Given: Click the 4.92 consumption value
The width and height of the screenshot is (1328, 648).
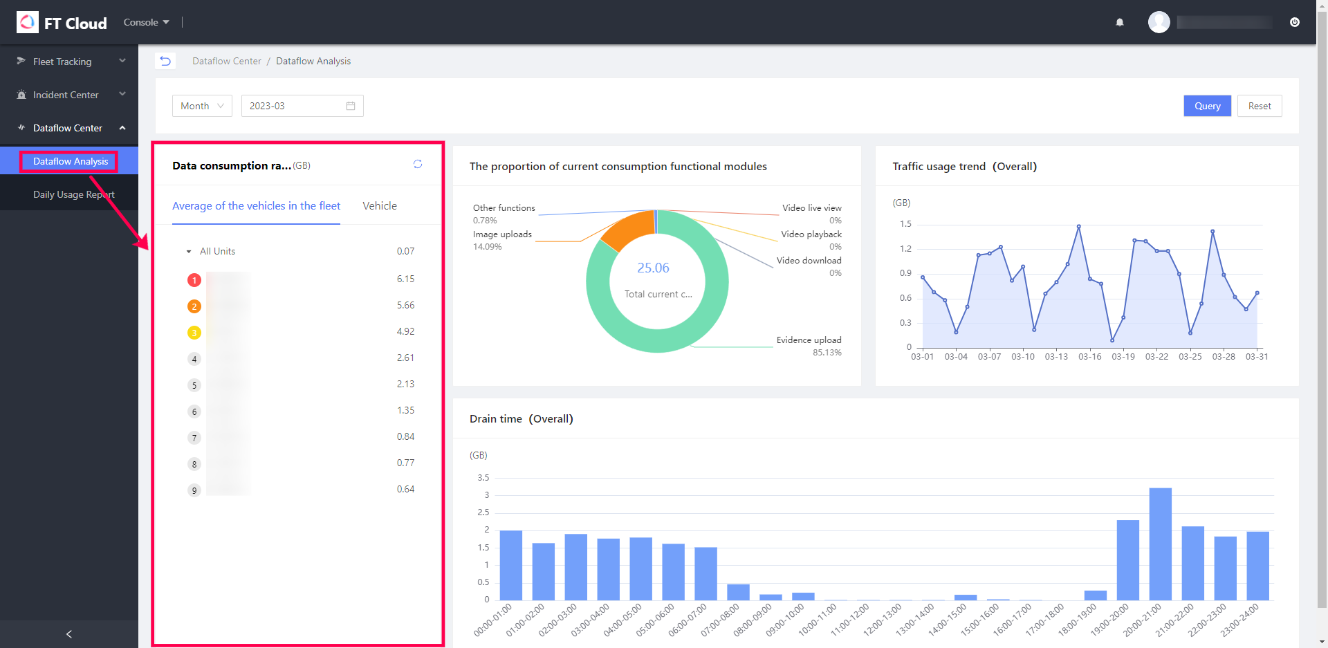Looking at the screenshot, I should click(x=406, y=331).
